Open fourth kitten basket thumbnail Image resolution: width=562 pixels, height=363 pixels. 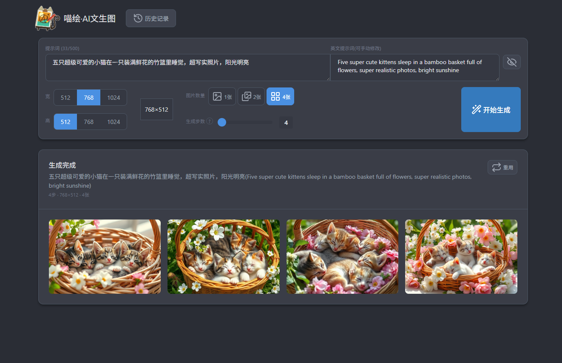point(461,256)
